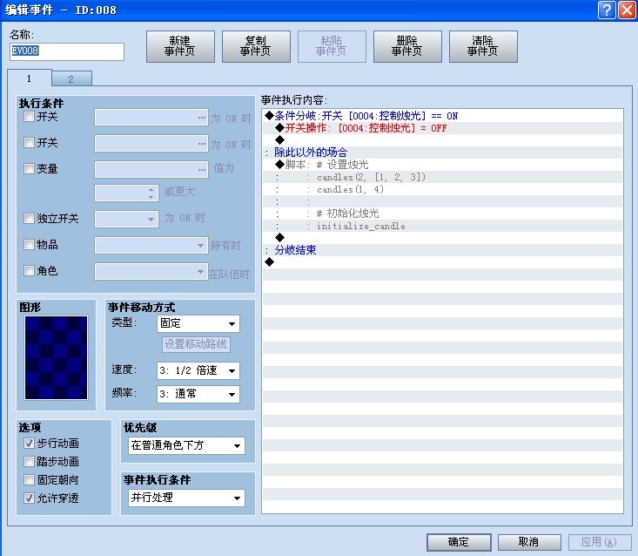Viewport: 638px width, 556px height.
Task: Click the event name input field
Action: coord(67,51)
